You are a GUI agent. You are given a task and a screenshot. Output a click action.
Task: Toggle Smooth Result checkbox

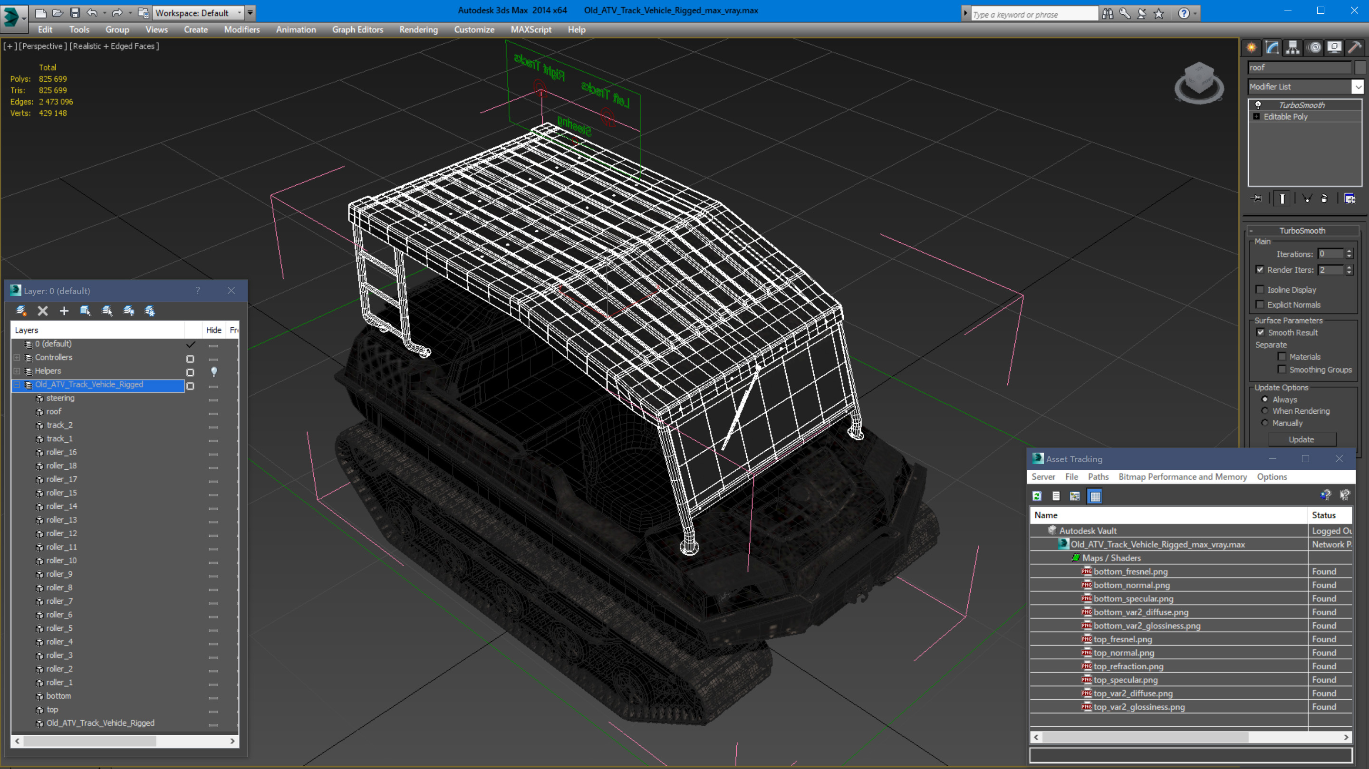click(x=1261, y=332)
